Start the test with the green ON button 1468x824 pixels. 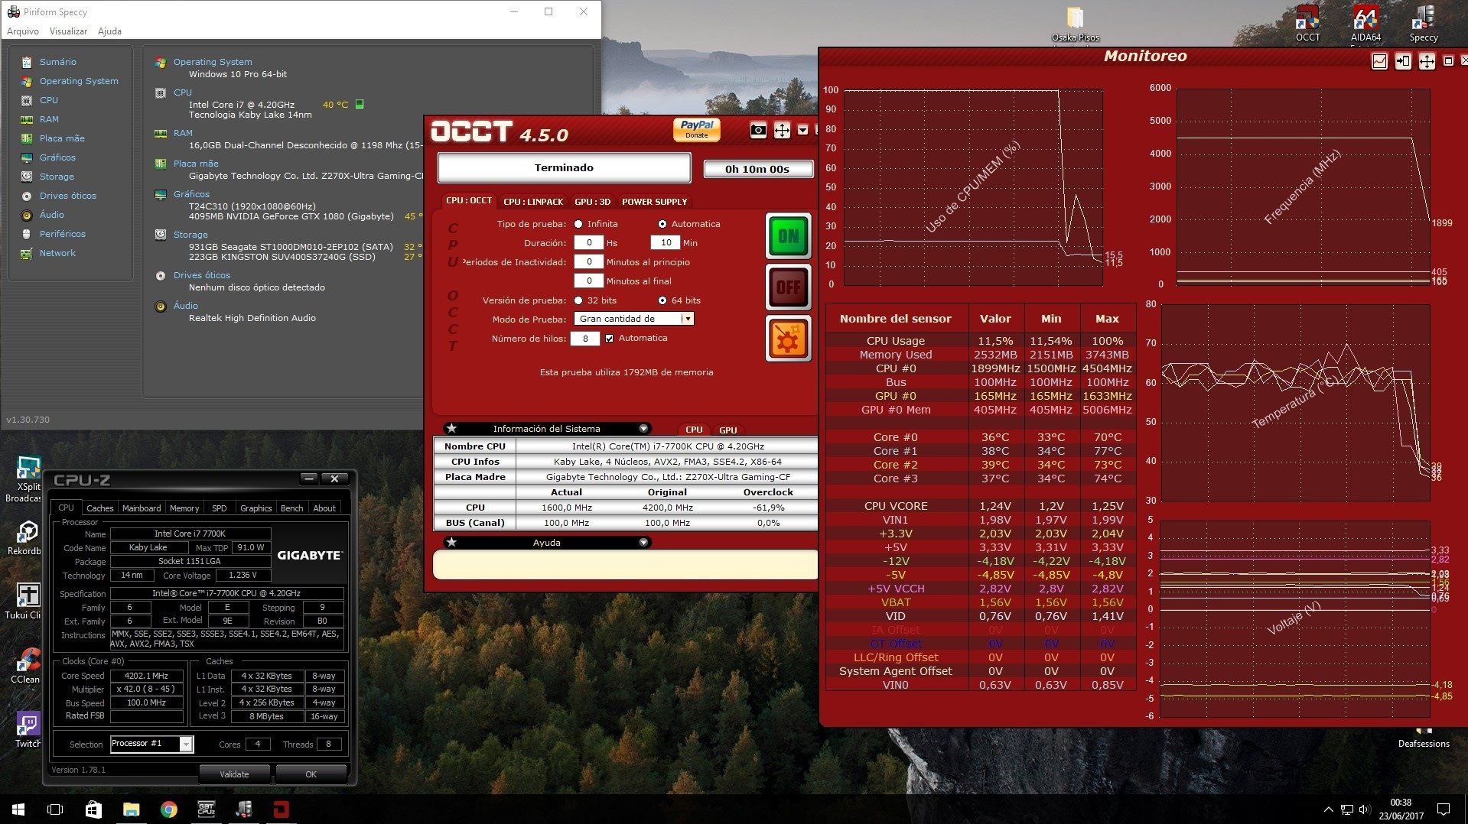(x=788, y=236)
